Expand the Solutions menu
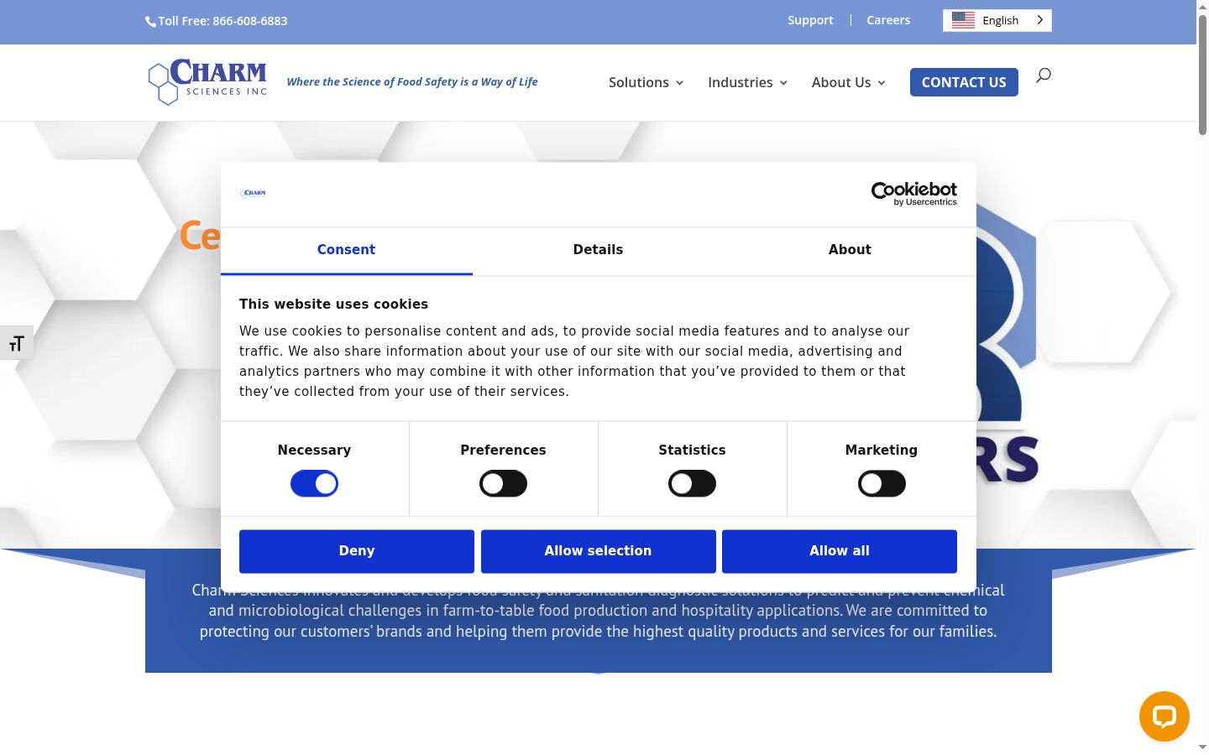This screenshot has height=755, width=1209. coord(646,82)
